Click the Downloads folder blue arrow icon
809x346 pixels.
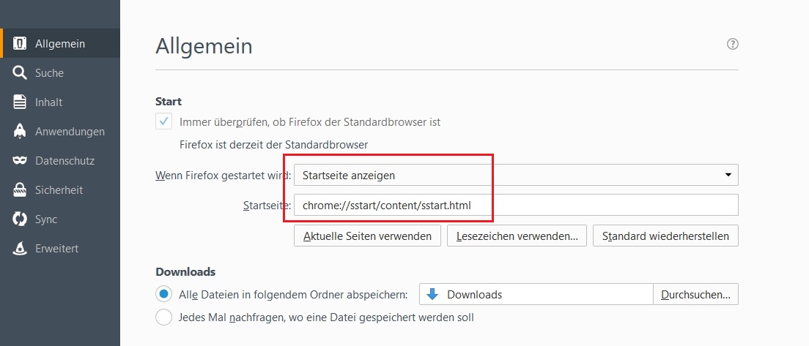[x=432, y=294]
